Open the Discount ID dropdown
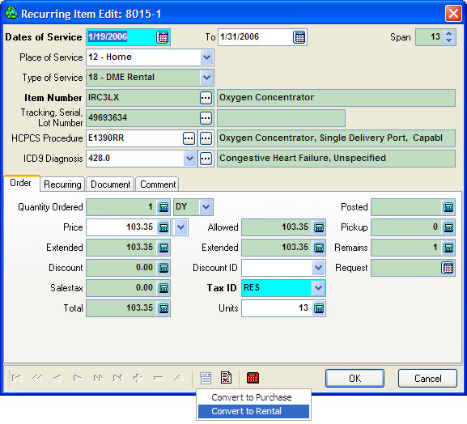 tap(318, 268)
